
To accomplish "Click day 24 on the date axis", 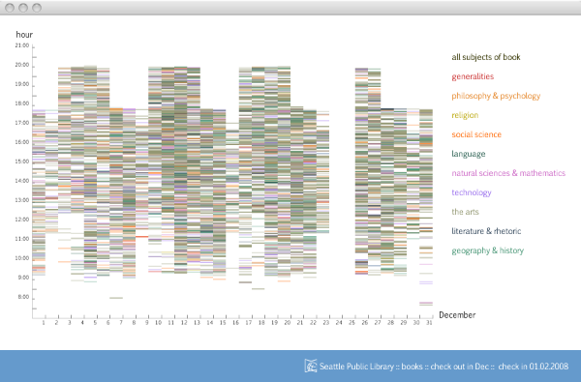I will point(339,323).
